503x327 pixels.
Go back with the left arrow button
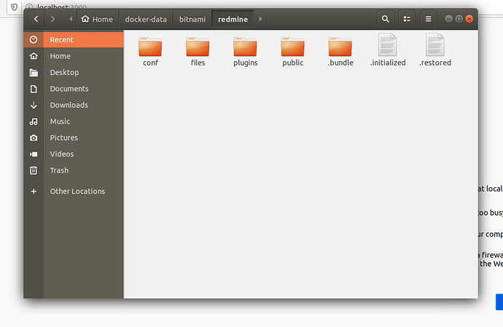click(36, 19)
